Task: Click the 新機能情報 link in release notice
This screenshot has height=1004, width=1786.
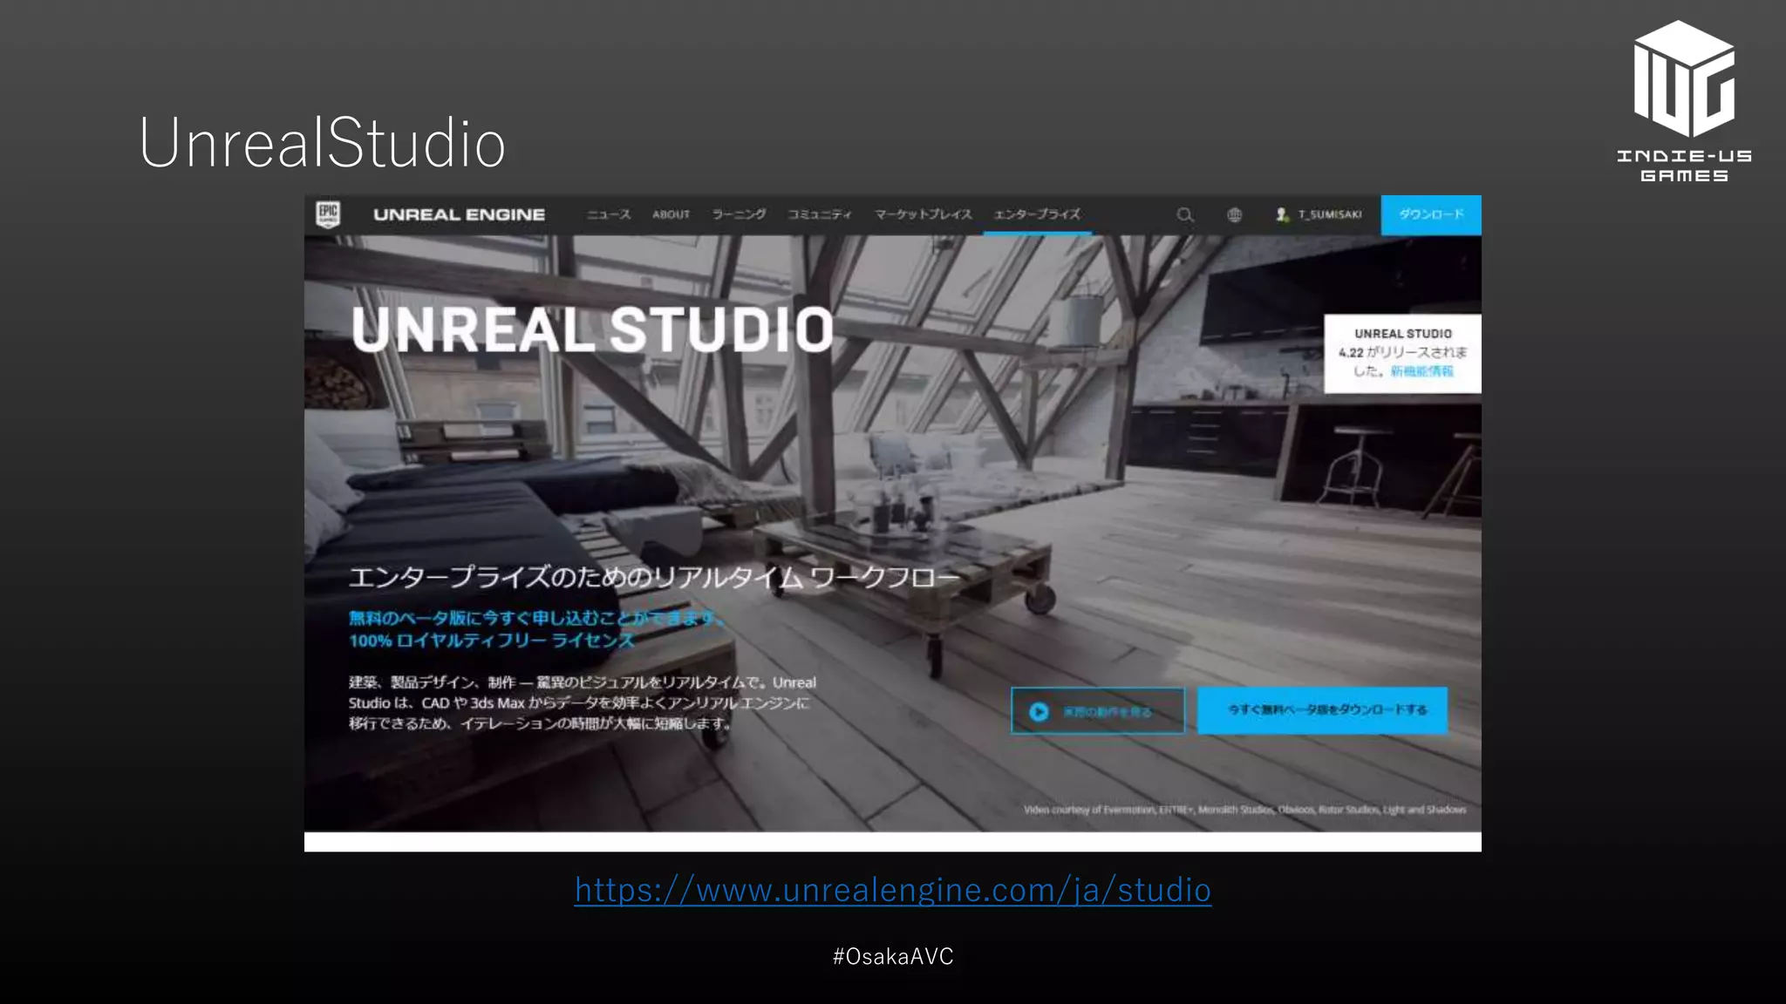Action: (x=1421, y=371)
